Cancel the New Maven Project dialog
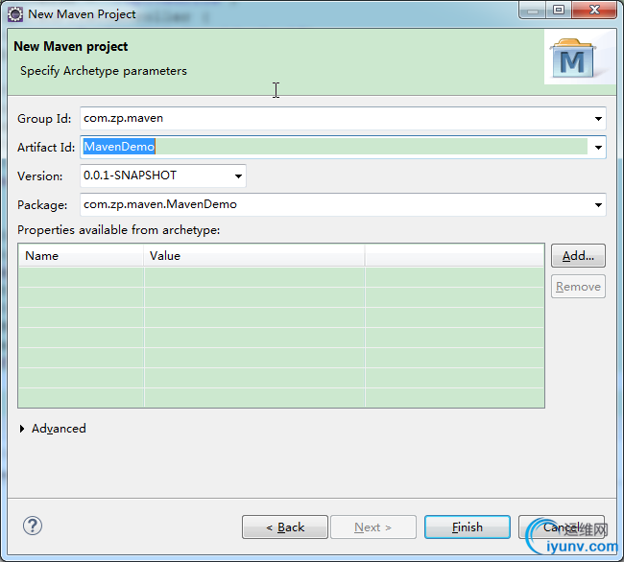 coord(562,527)
